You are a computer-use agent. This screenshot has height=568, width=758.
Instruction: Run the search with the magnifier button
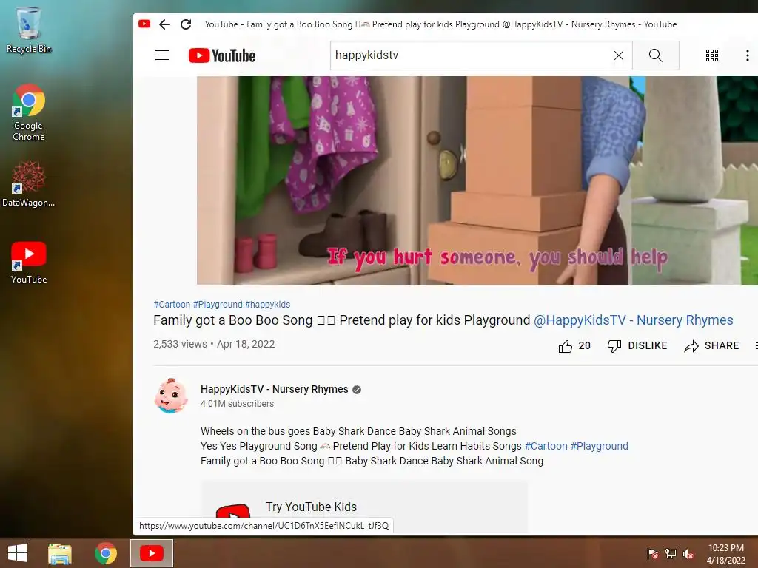(x=656, y=55)
